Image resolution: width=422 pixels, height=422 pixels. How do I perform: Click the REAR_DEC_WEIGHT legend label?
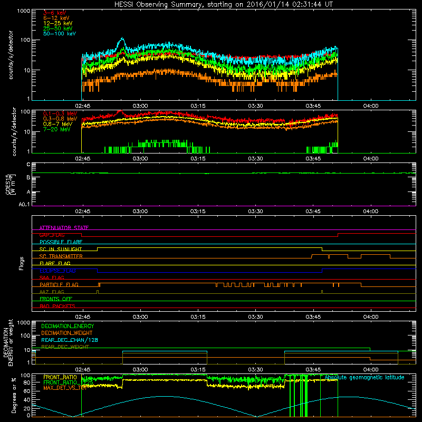tap(65, 347)
